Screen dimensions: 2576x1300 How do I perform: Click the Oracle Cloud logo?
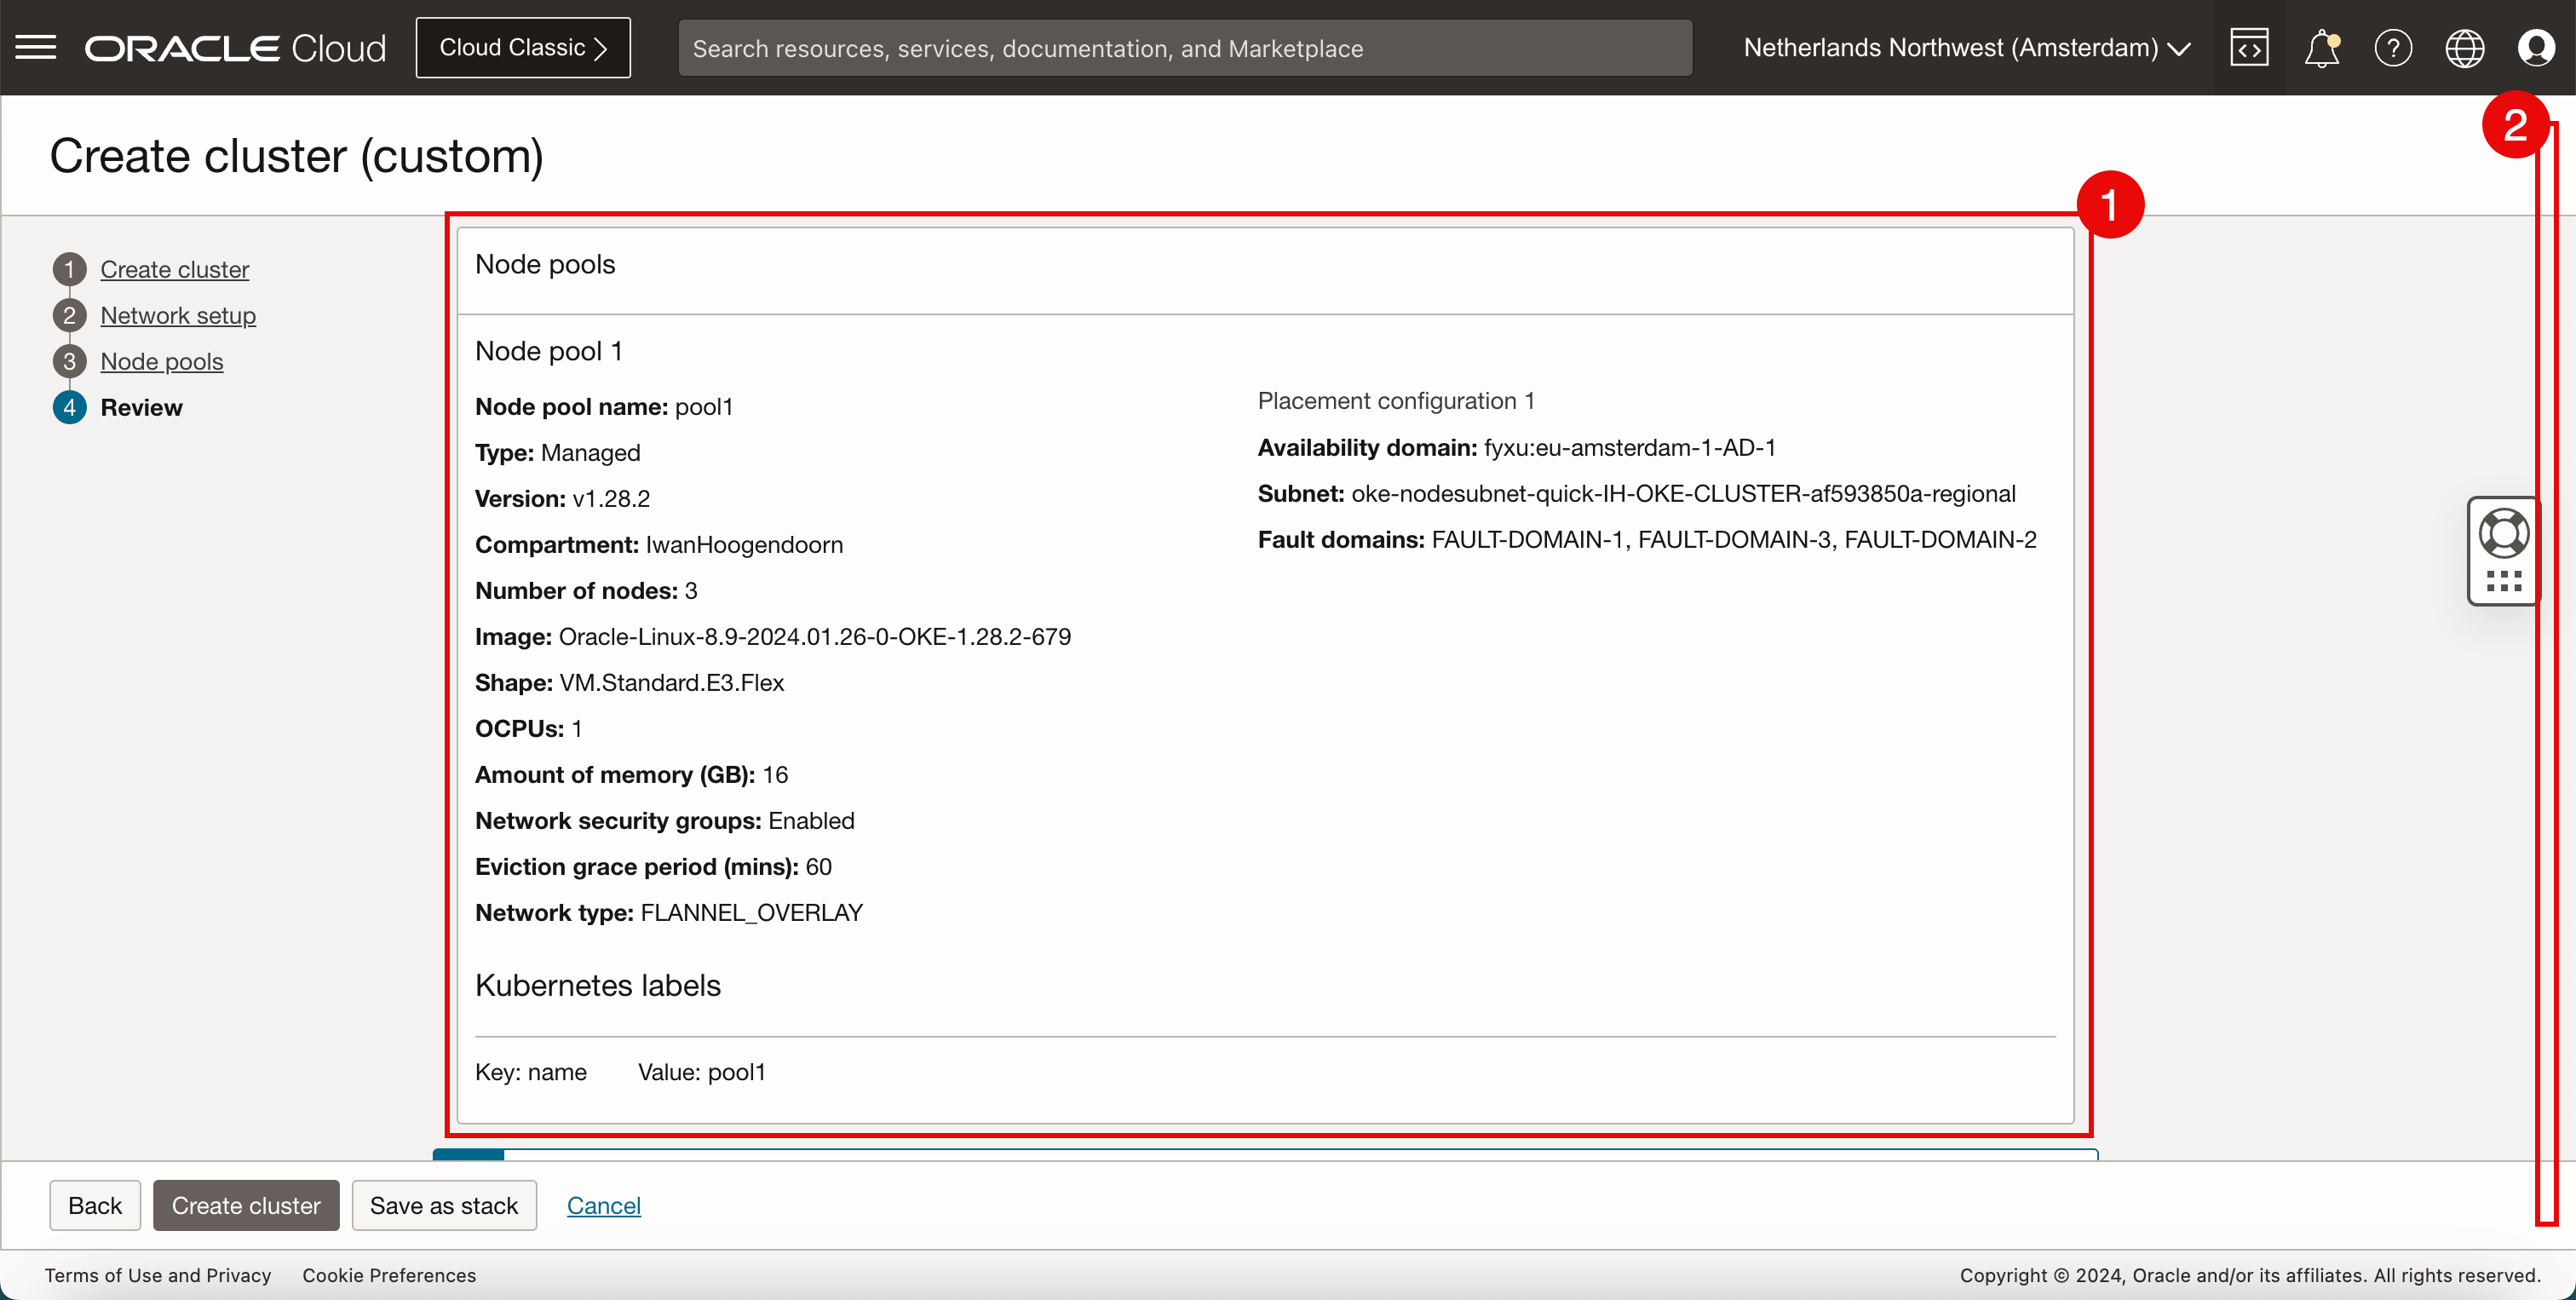[x=235, y=47]
